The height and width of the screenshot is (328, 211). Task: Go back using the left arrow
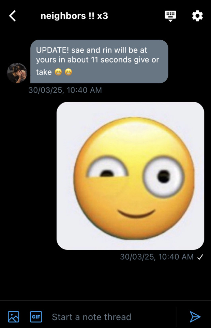click(x=13, y=16)
